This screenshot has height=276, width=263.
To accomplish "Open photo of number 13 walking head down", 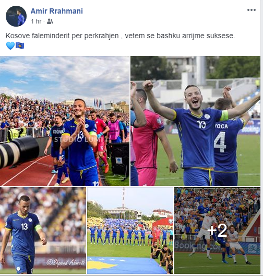I will [x=43, y=231].
